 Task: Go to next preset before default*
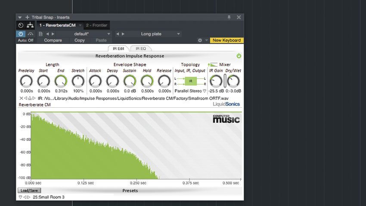point(53,34)
